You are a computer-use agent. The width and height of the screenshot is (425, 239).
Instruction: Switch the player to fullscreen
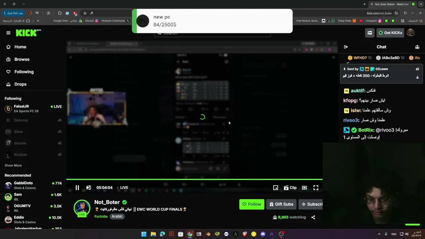tap(316, 188)
